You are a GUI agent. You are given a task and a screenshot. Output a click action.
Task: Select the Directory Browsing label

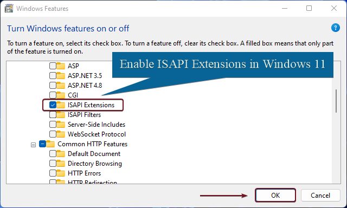pyautogui.click(x=95, y=164)
